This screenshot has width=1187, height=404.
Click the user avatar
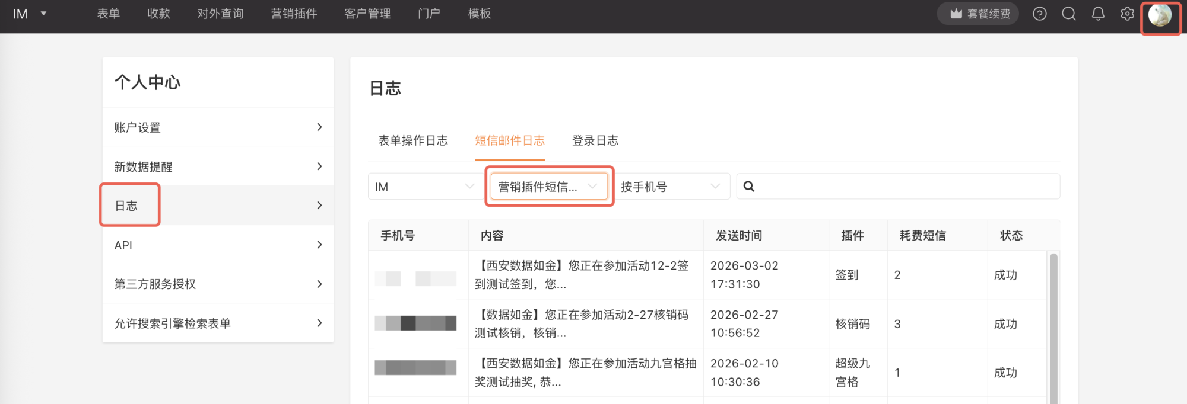[x=1160, y=15]
